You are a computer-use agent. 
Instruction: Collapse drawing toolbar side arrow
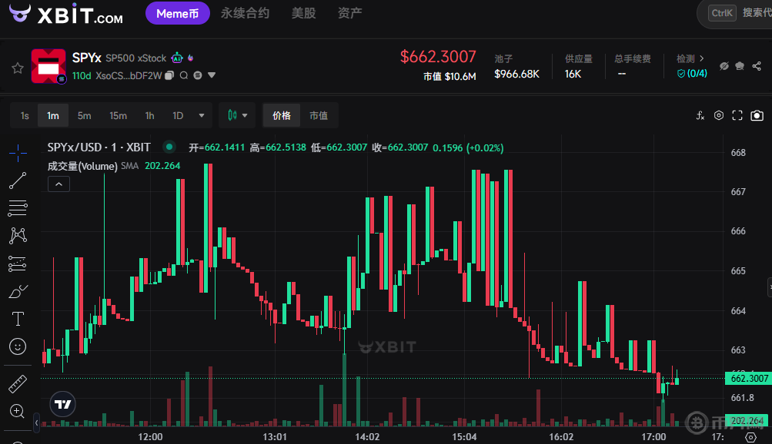click(x=36, y=422)
